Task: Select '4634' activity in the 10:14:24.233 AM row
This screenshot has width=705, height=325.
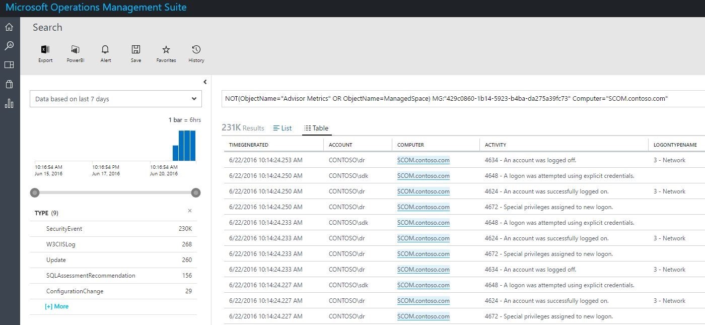Action: (530, 270)
